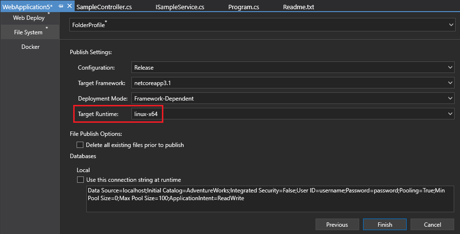
Task: Close the WebApplication5 tab
Action: pos(70,6)
